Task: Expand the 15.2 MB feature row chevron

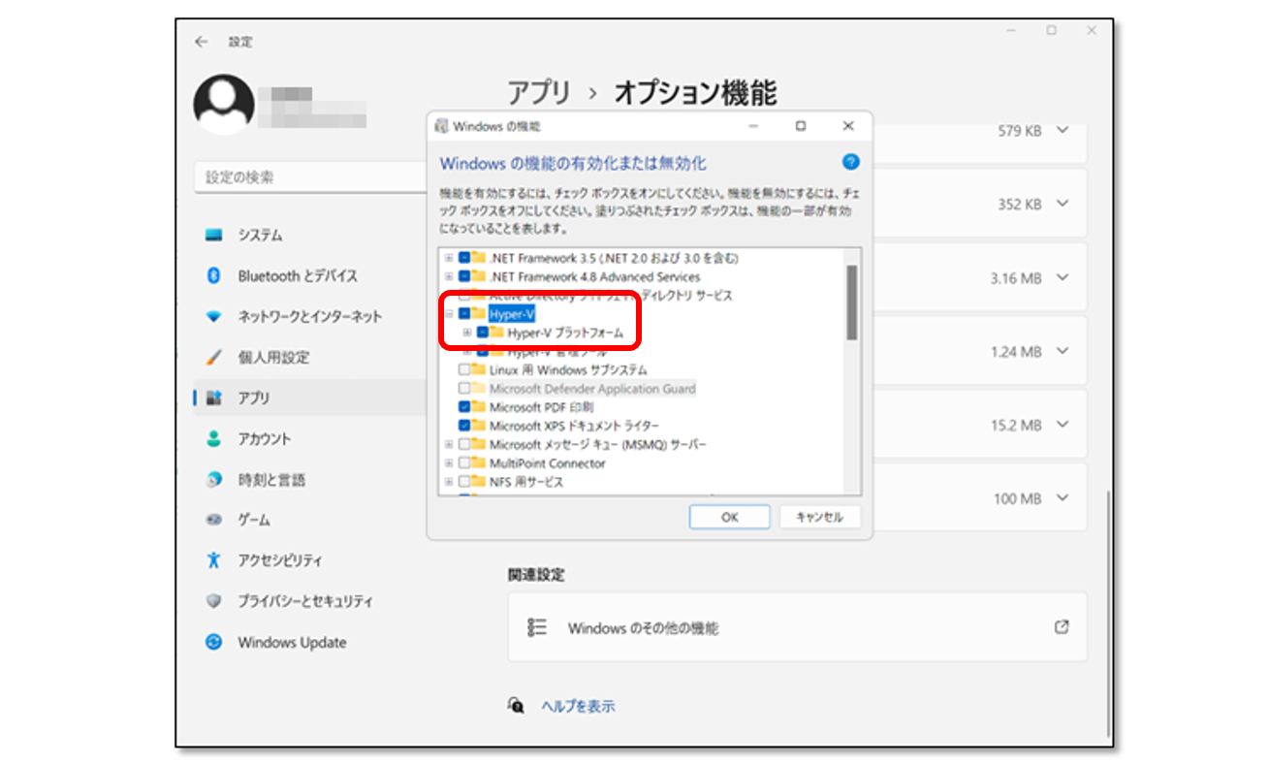Action: (1064, 425)
